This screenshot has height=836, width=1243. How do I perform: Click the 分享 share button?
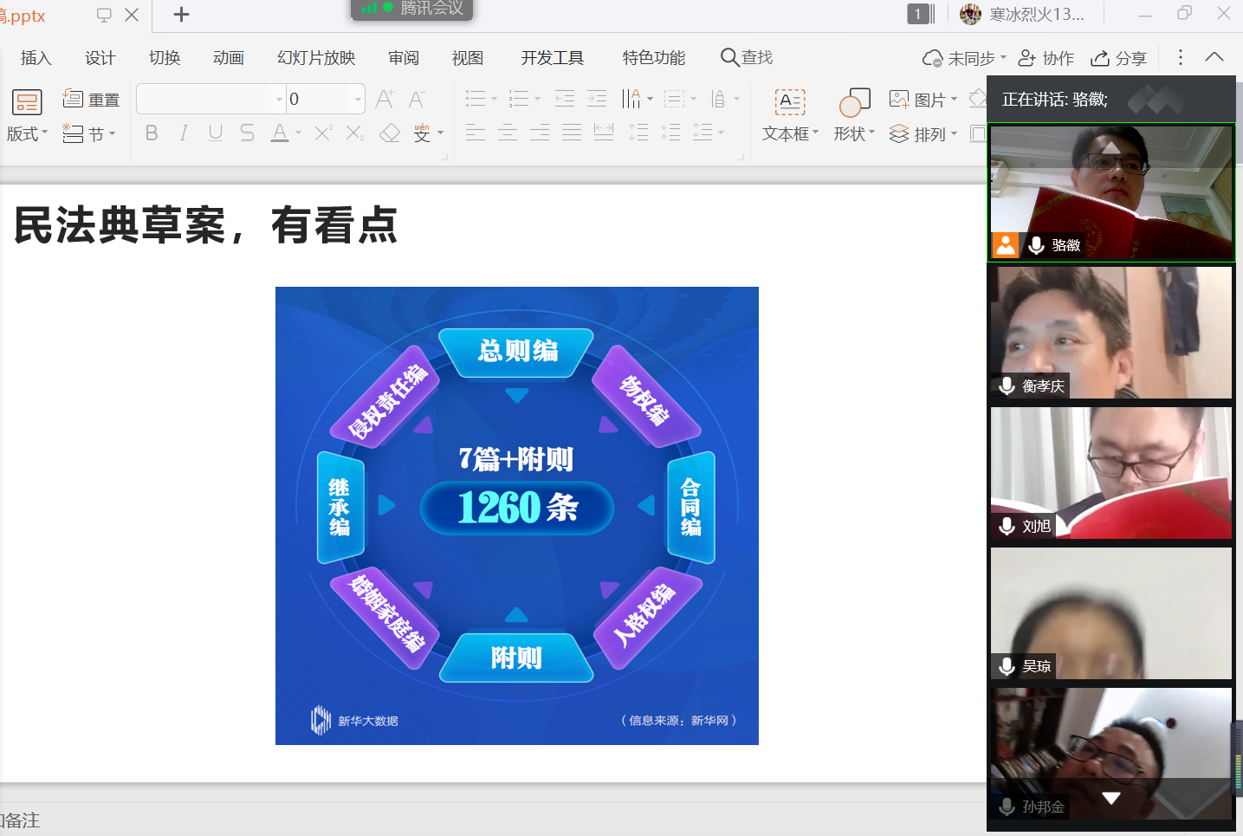1118,58
